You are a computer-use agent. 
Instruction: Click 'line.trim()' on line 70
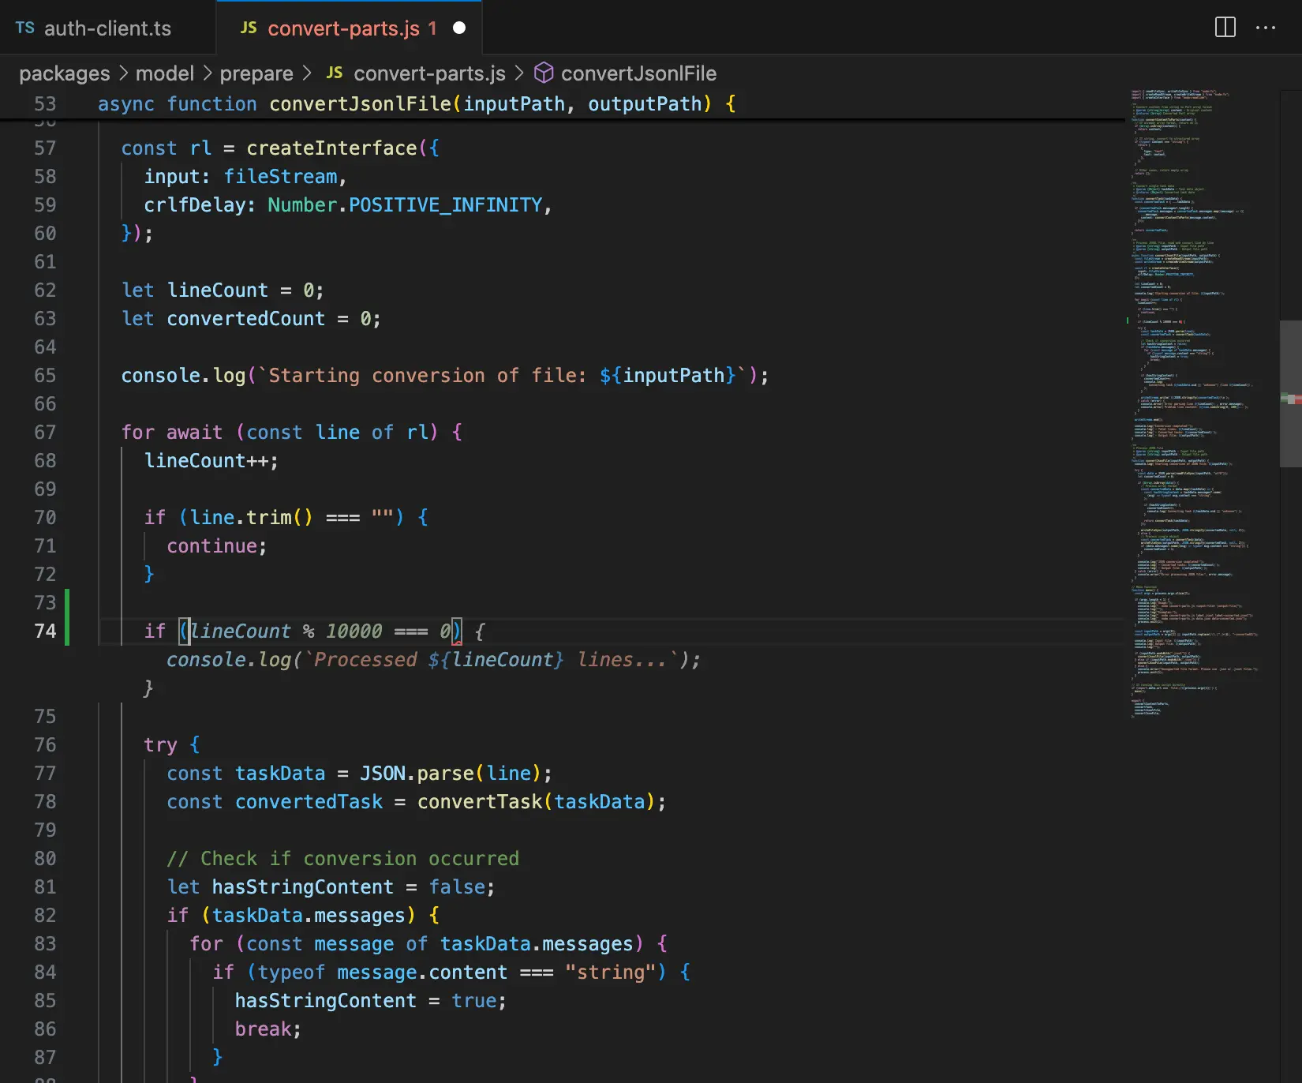(252, 518)
